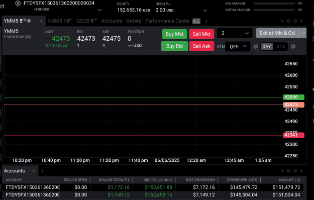
Task: Click the H icon in chart panel header
Action: pos(282,21)
